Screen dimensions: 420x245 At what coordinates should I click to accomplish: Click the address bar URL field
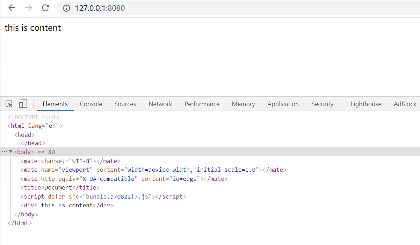[210, 8]
